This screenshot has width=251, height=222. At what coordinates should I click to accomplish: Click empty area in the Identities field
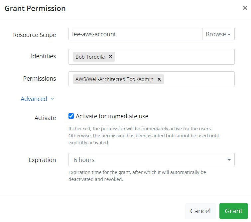click(x=175, y=57)
